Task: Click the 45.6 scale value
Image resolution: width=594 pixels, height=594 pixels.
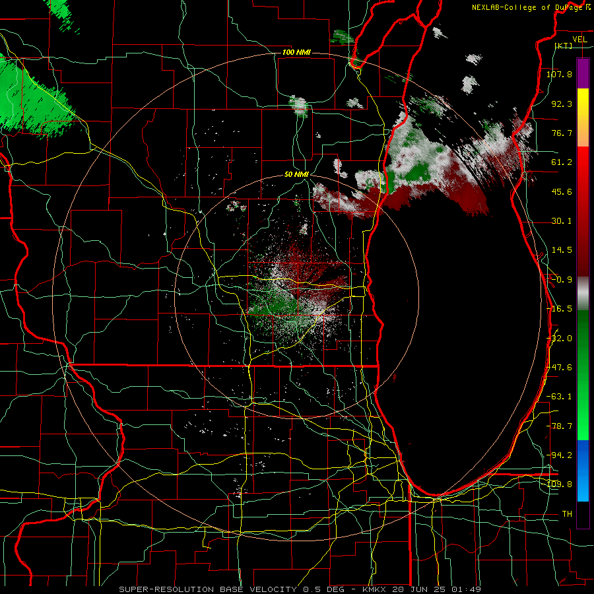Action: point(562,191)
